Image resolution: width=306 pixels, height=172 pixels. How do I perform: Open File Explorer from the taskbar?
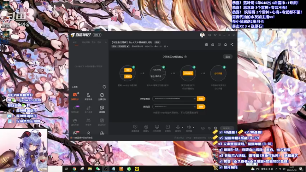[90, 169]
